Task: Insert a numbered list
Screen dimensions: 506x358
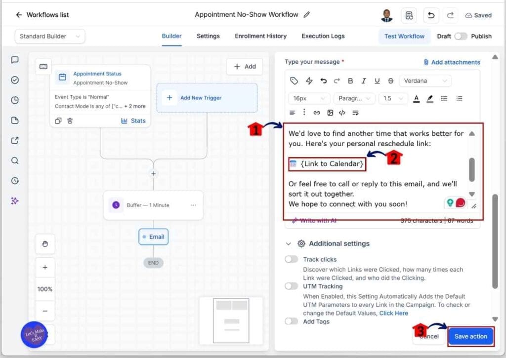Action: pos(459,98)
